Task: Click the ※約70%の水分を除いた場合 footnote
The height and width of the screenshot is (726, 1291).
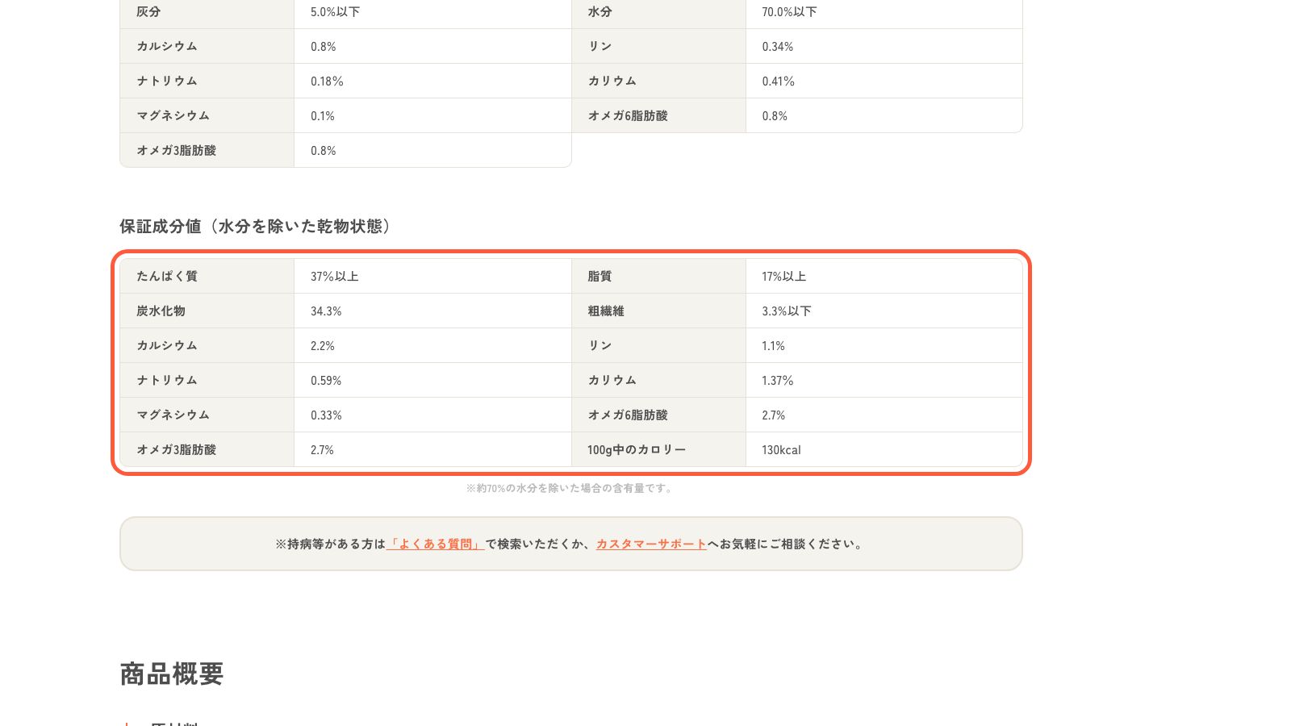Action: point(570,488)
